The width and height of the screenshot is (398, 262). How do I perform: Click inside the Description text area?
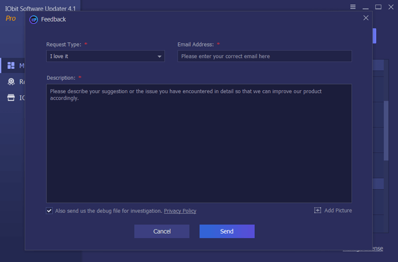(199, 143)
